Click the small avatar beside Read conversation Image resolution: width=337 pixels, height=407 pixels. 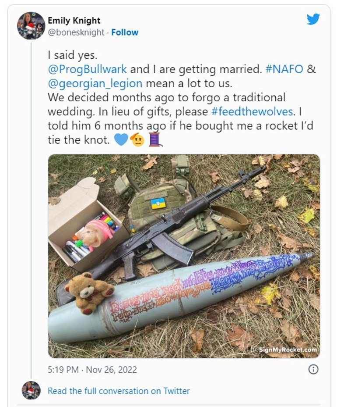[31, 390]
